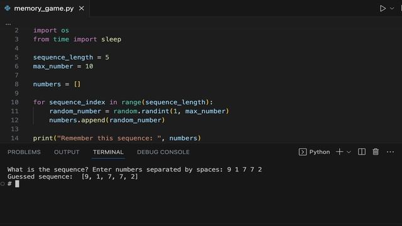This screenshot has width=402, height=226.
Task: Open terminal panel more actions menu
Action: (390, 152)
